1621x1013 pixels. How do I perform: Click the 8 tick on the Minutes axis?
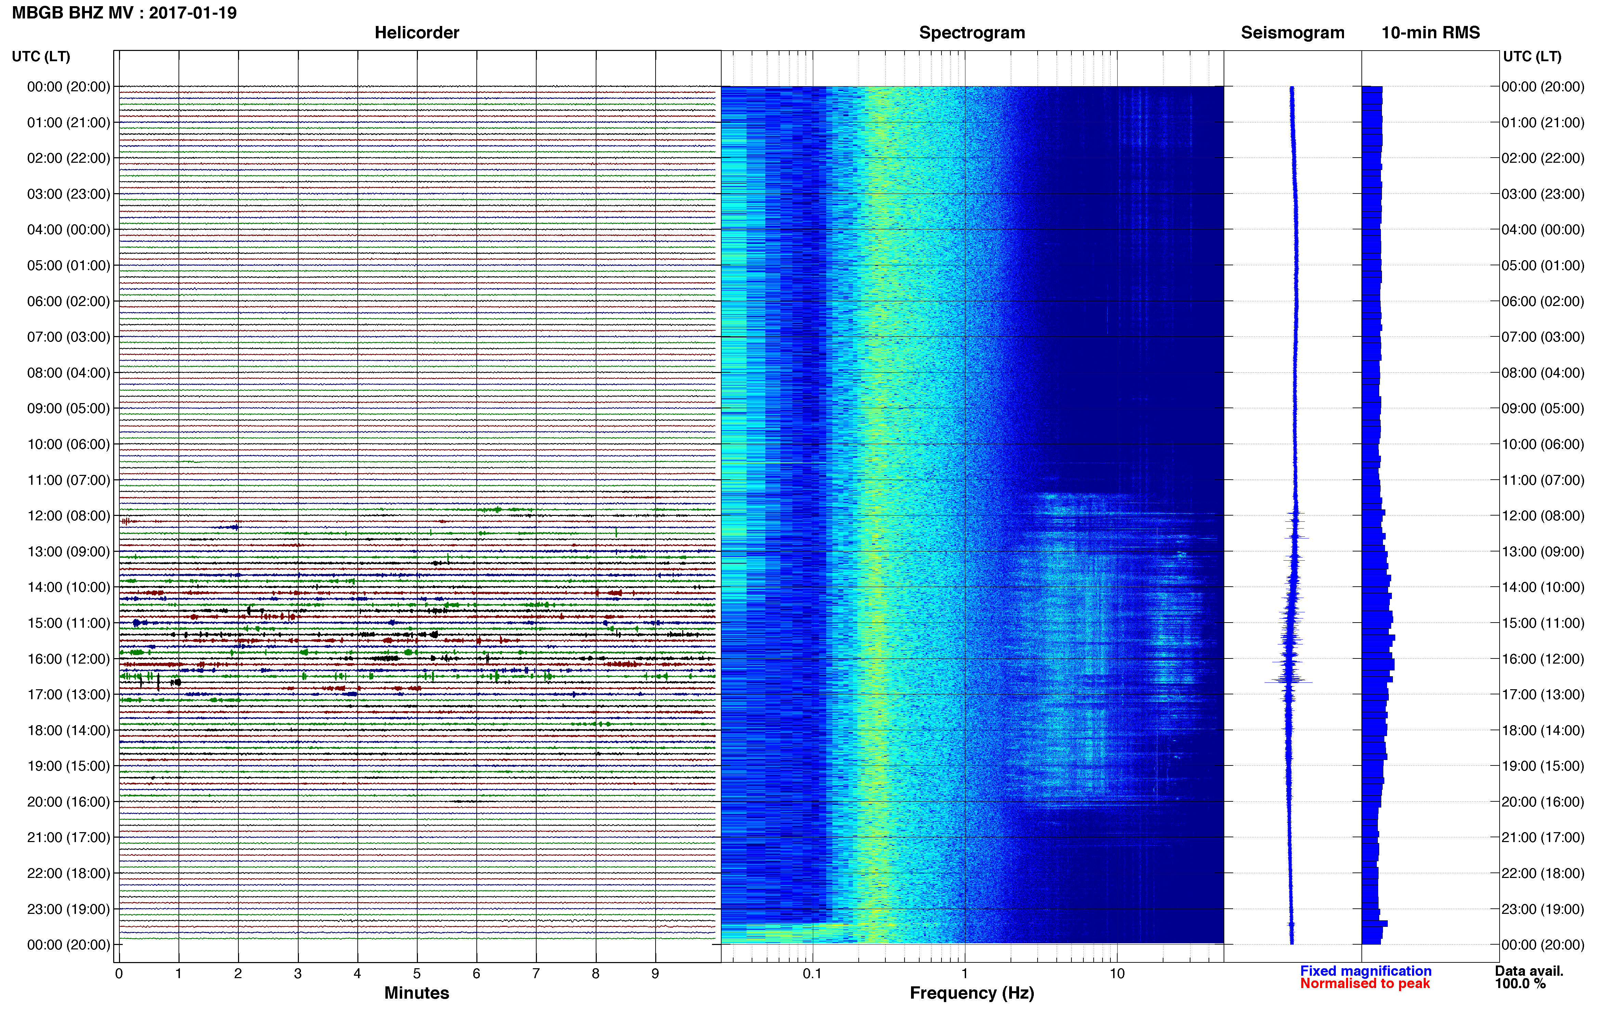(x=596, y=973)
